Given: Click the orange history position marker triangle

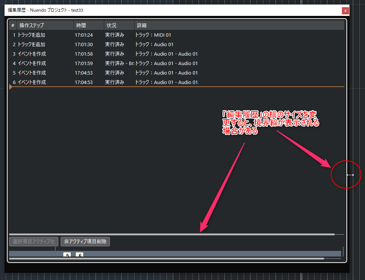Looking at the screenshot, I should (x=11, y=87).
